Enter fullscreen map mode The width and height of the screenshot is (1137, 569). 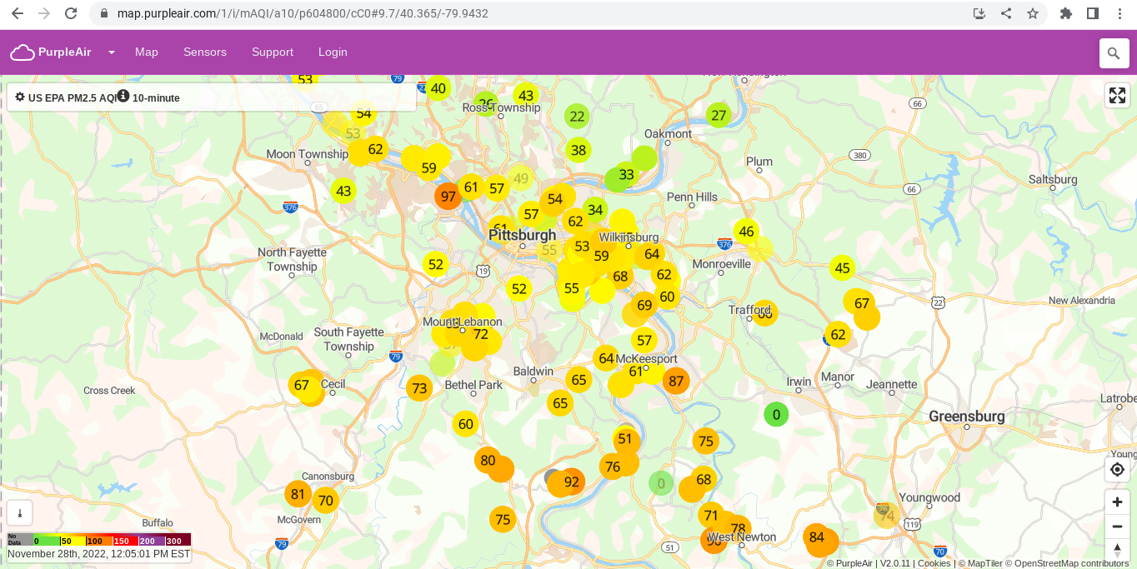tap(1117, 96)
